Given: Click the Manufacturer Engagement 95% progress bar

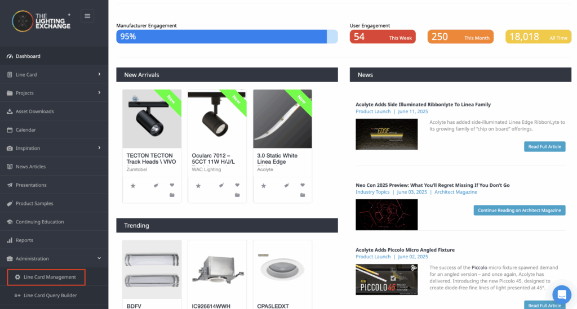Looking at the screenshot, I should [227, 37].
